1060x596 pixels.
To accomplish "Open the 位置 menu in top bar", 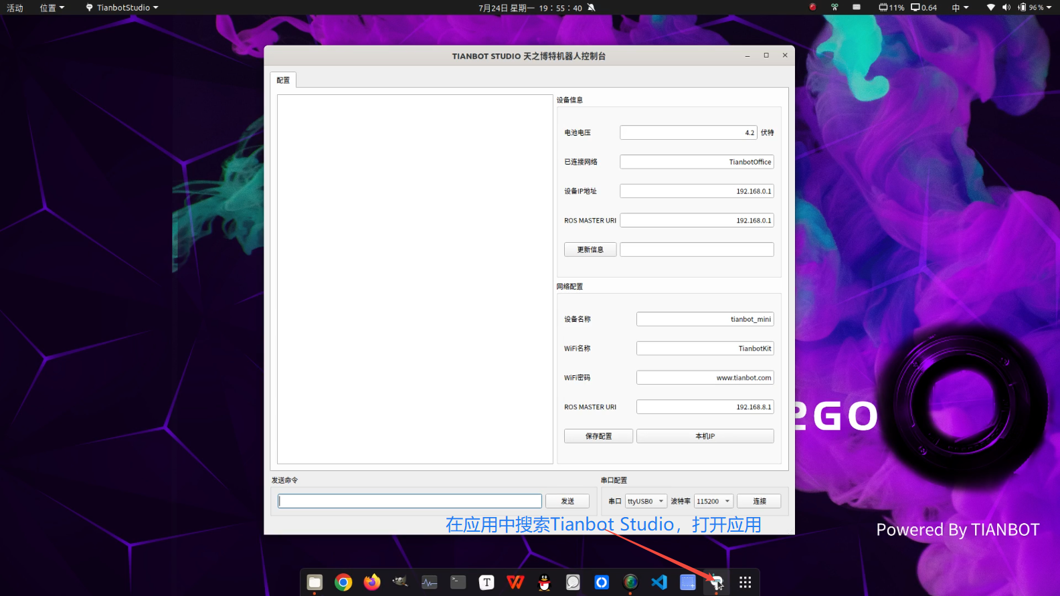I will pos(52,7).
